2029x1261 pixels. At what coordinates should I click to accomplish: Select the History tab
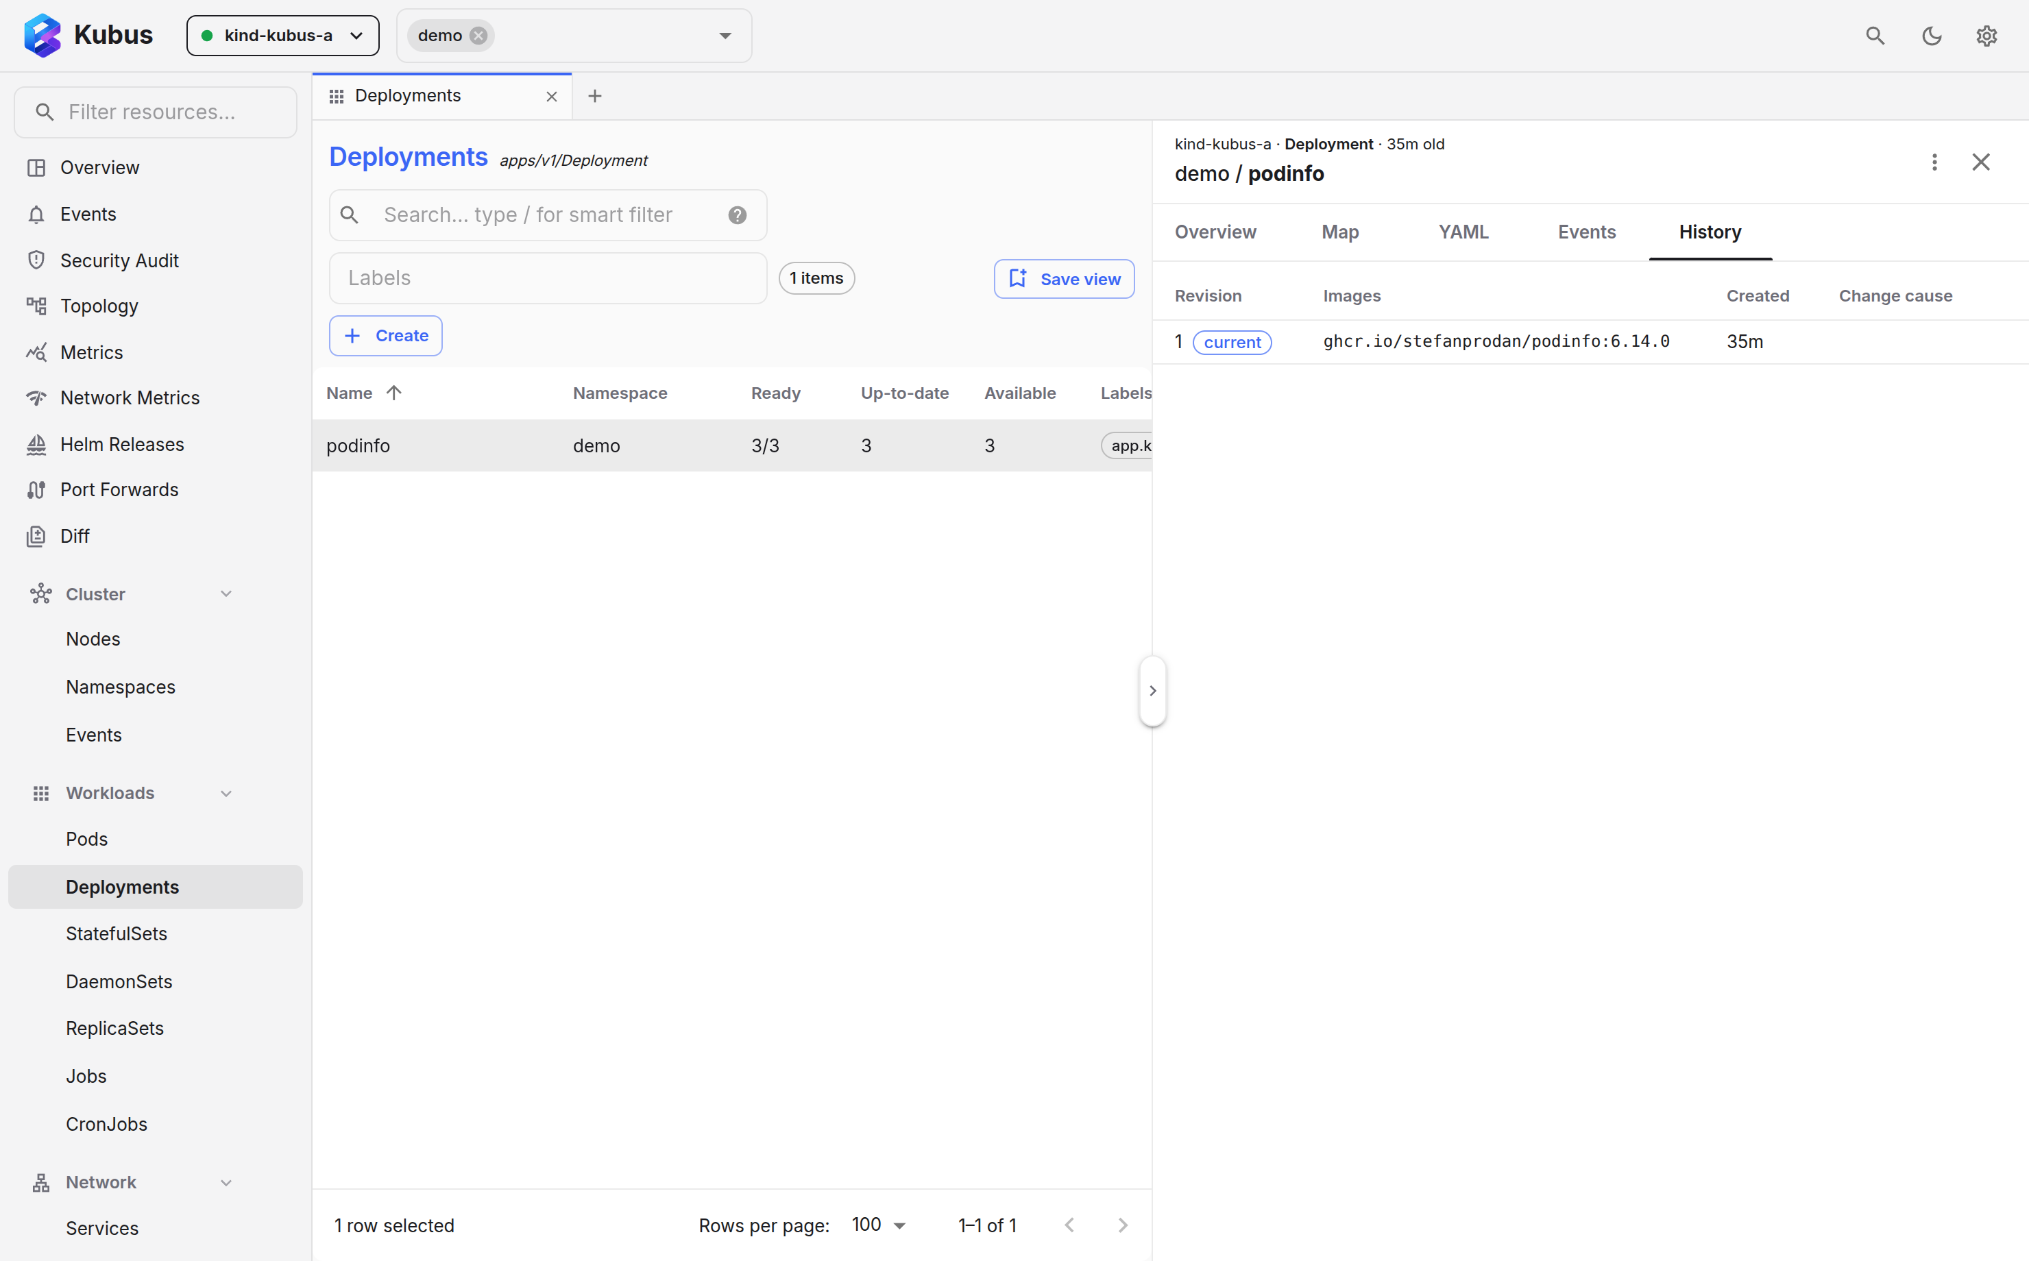tap(1710, 232)
